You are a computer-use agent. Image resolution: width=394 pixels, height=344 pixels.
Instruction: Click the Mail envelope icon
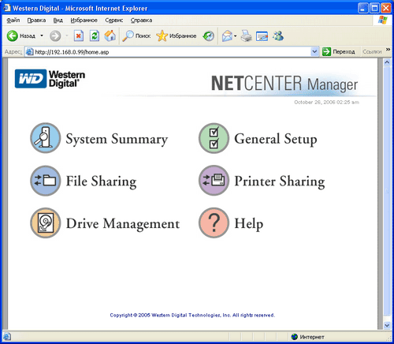(x=227, y=36)
